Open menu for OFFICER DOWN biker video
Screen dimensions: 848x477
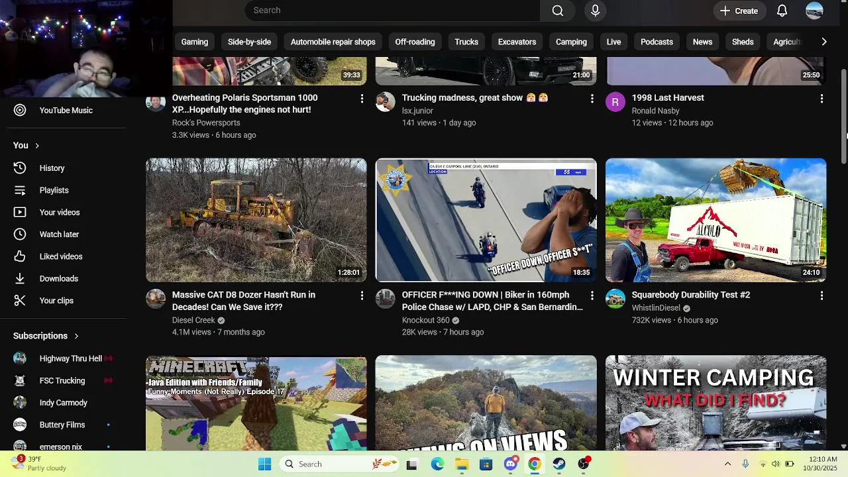(x=592, y=296)
